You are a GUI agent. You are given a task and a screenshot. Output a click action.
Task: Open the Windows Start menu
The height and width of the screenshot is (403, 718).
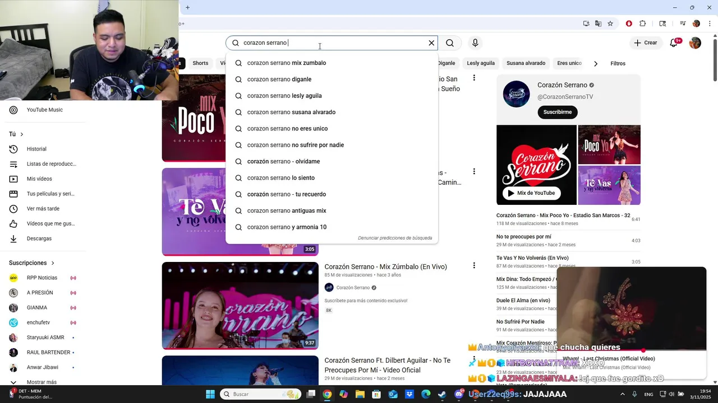tap(210, 394)
